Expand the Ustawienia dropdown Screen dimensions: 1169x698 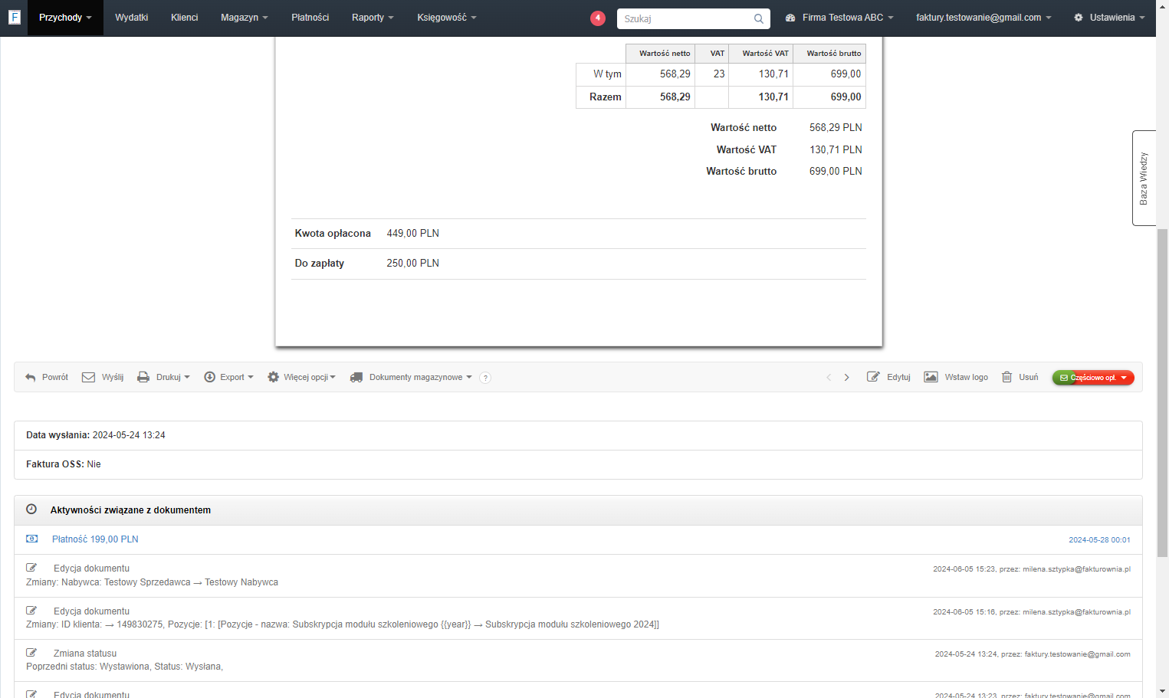pyautogui.click(x=1109, y=18)
